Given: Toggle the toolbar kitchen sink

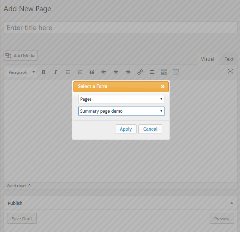Looking at the screenshot, I should click(164, 72).
